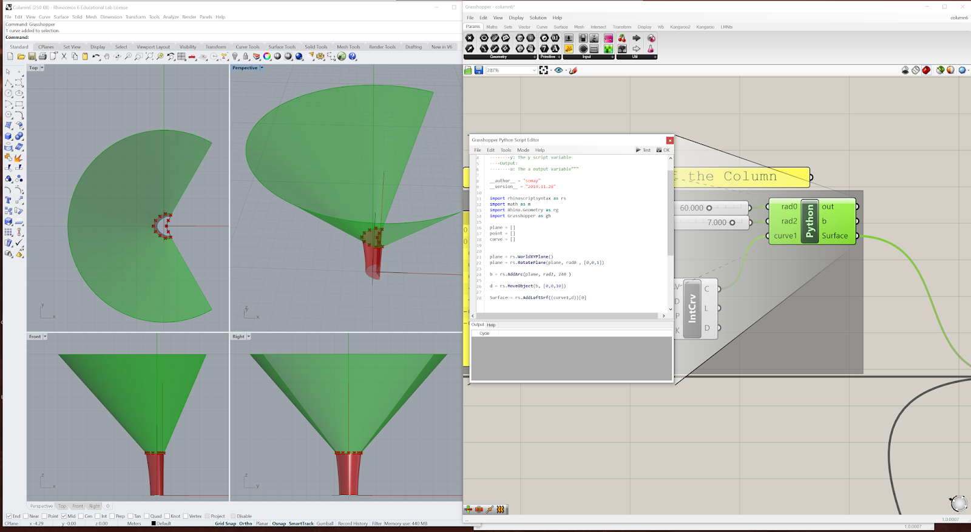The width and height of the screenshot is (971, 532).
Task: Open the Curve menu in Rhino menu bar
Action: pos(44,17)
